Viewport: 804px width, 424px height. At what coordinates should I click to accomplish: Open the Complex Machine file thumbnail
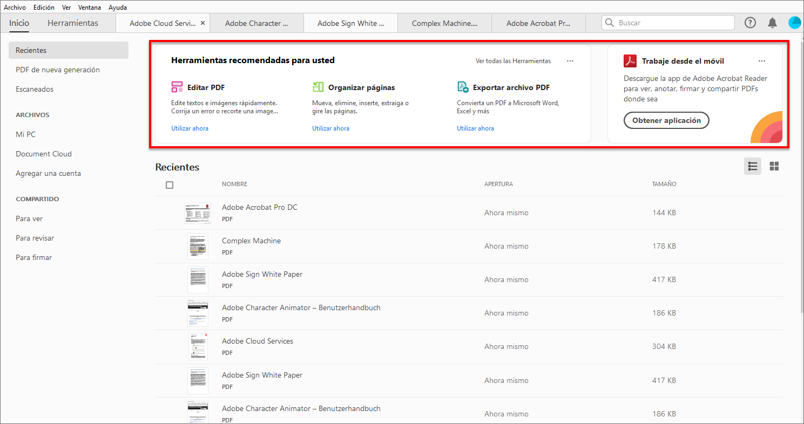198,247
